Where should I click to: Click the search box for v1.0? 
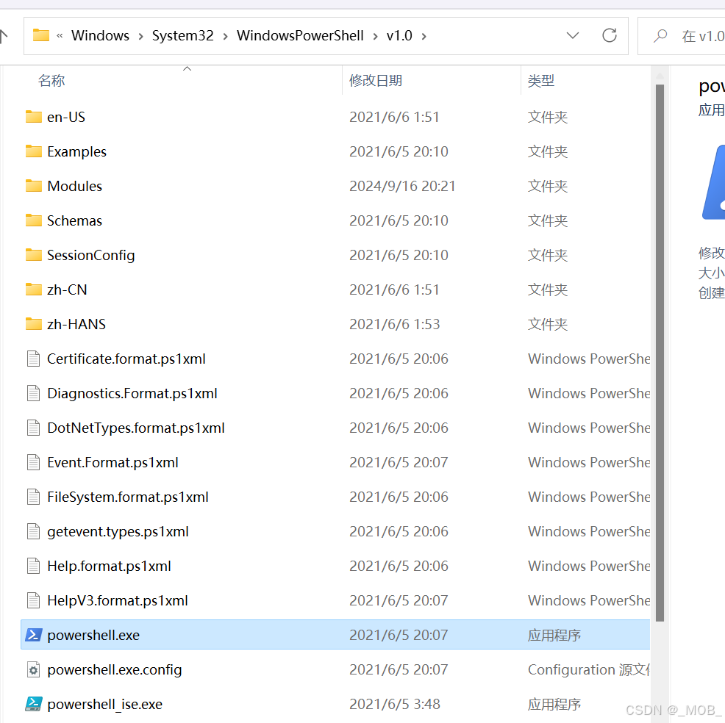click(682, 36)
